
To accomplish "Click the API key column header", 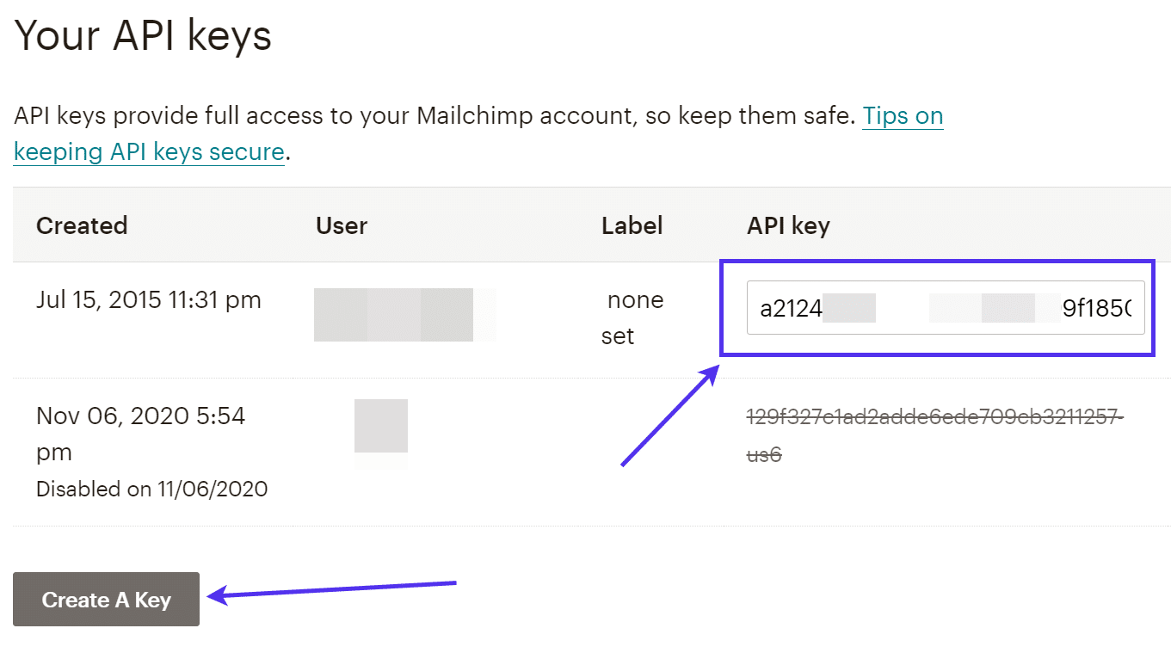I will [787, 225].
